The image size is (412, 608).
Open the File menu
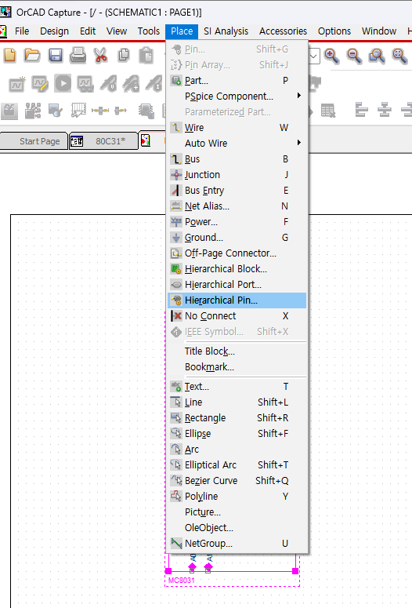(x=22, y=31)
